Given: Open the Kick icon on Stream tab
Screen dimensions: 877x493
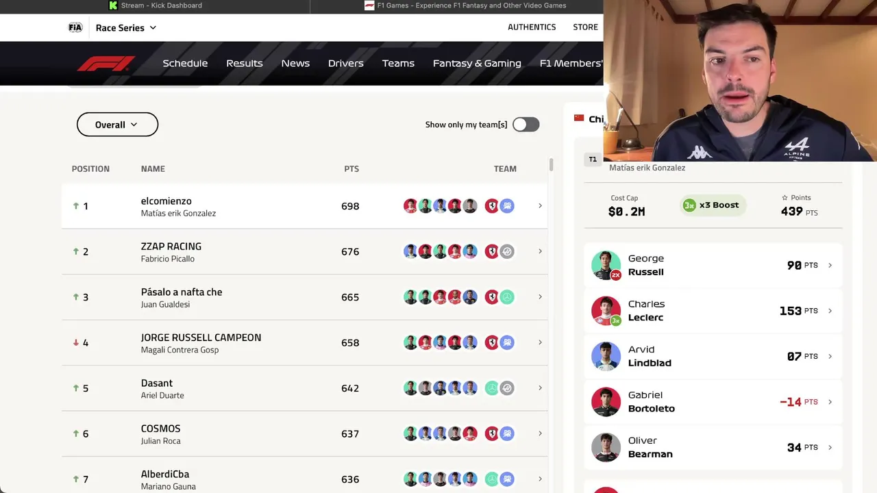Looking at the screenshot, I should click(x=113, y=5).
